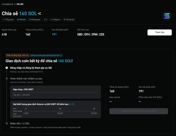Image resolution: width=176 pixels, height=136 pixels.
Task: Click the Đăng nhập và đăng ký tham gia ưu đãi heading
Action: pos(31,68)
